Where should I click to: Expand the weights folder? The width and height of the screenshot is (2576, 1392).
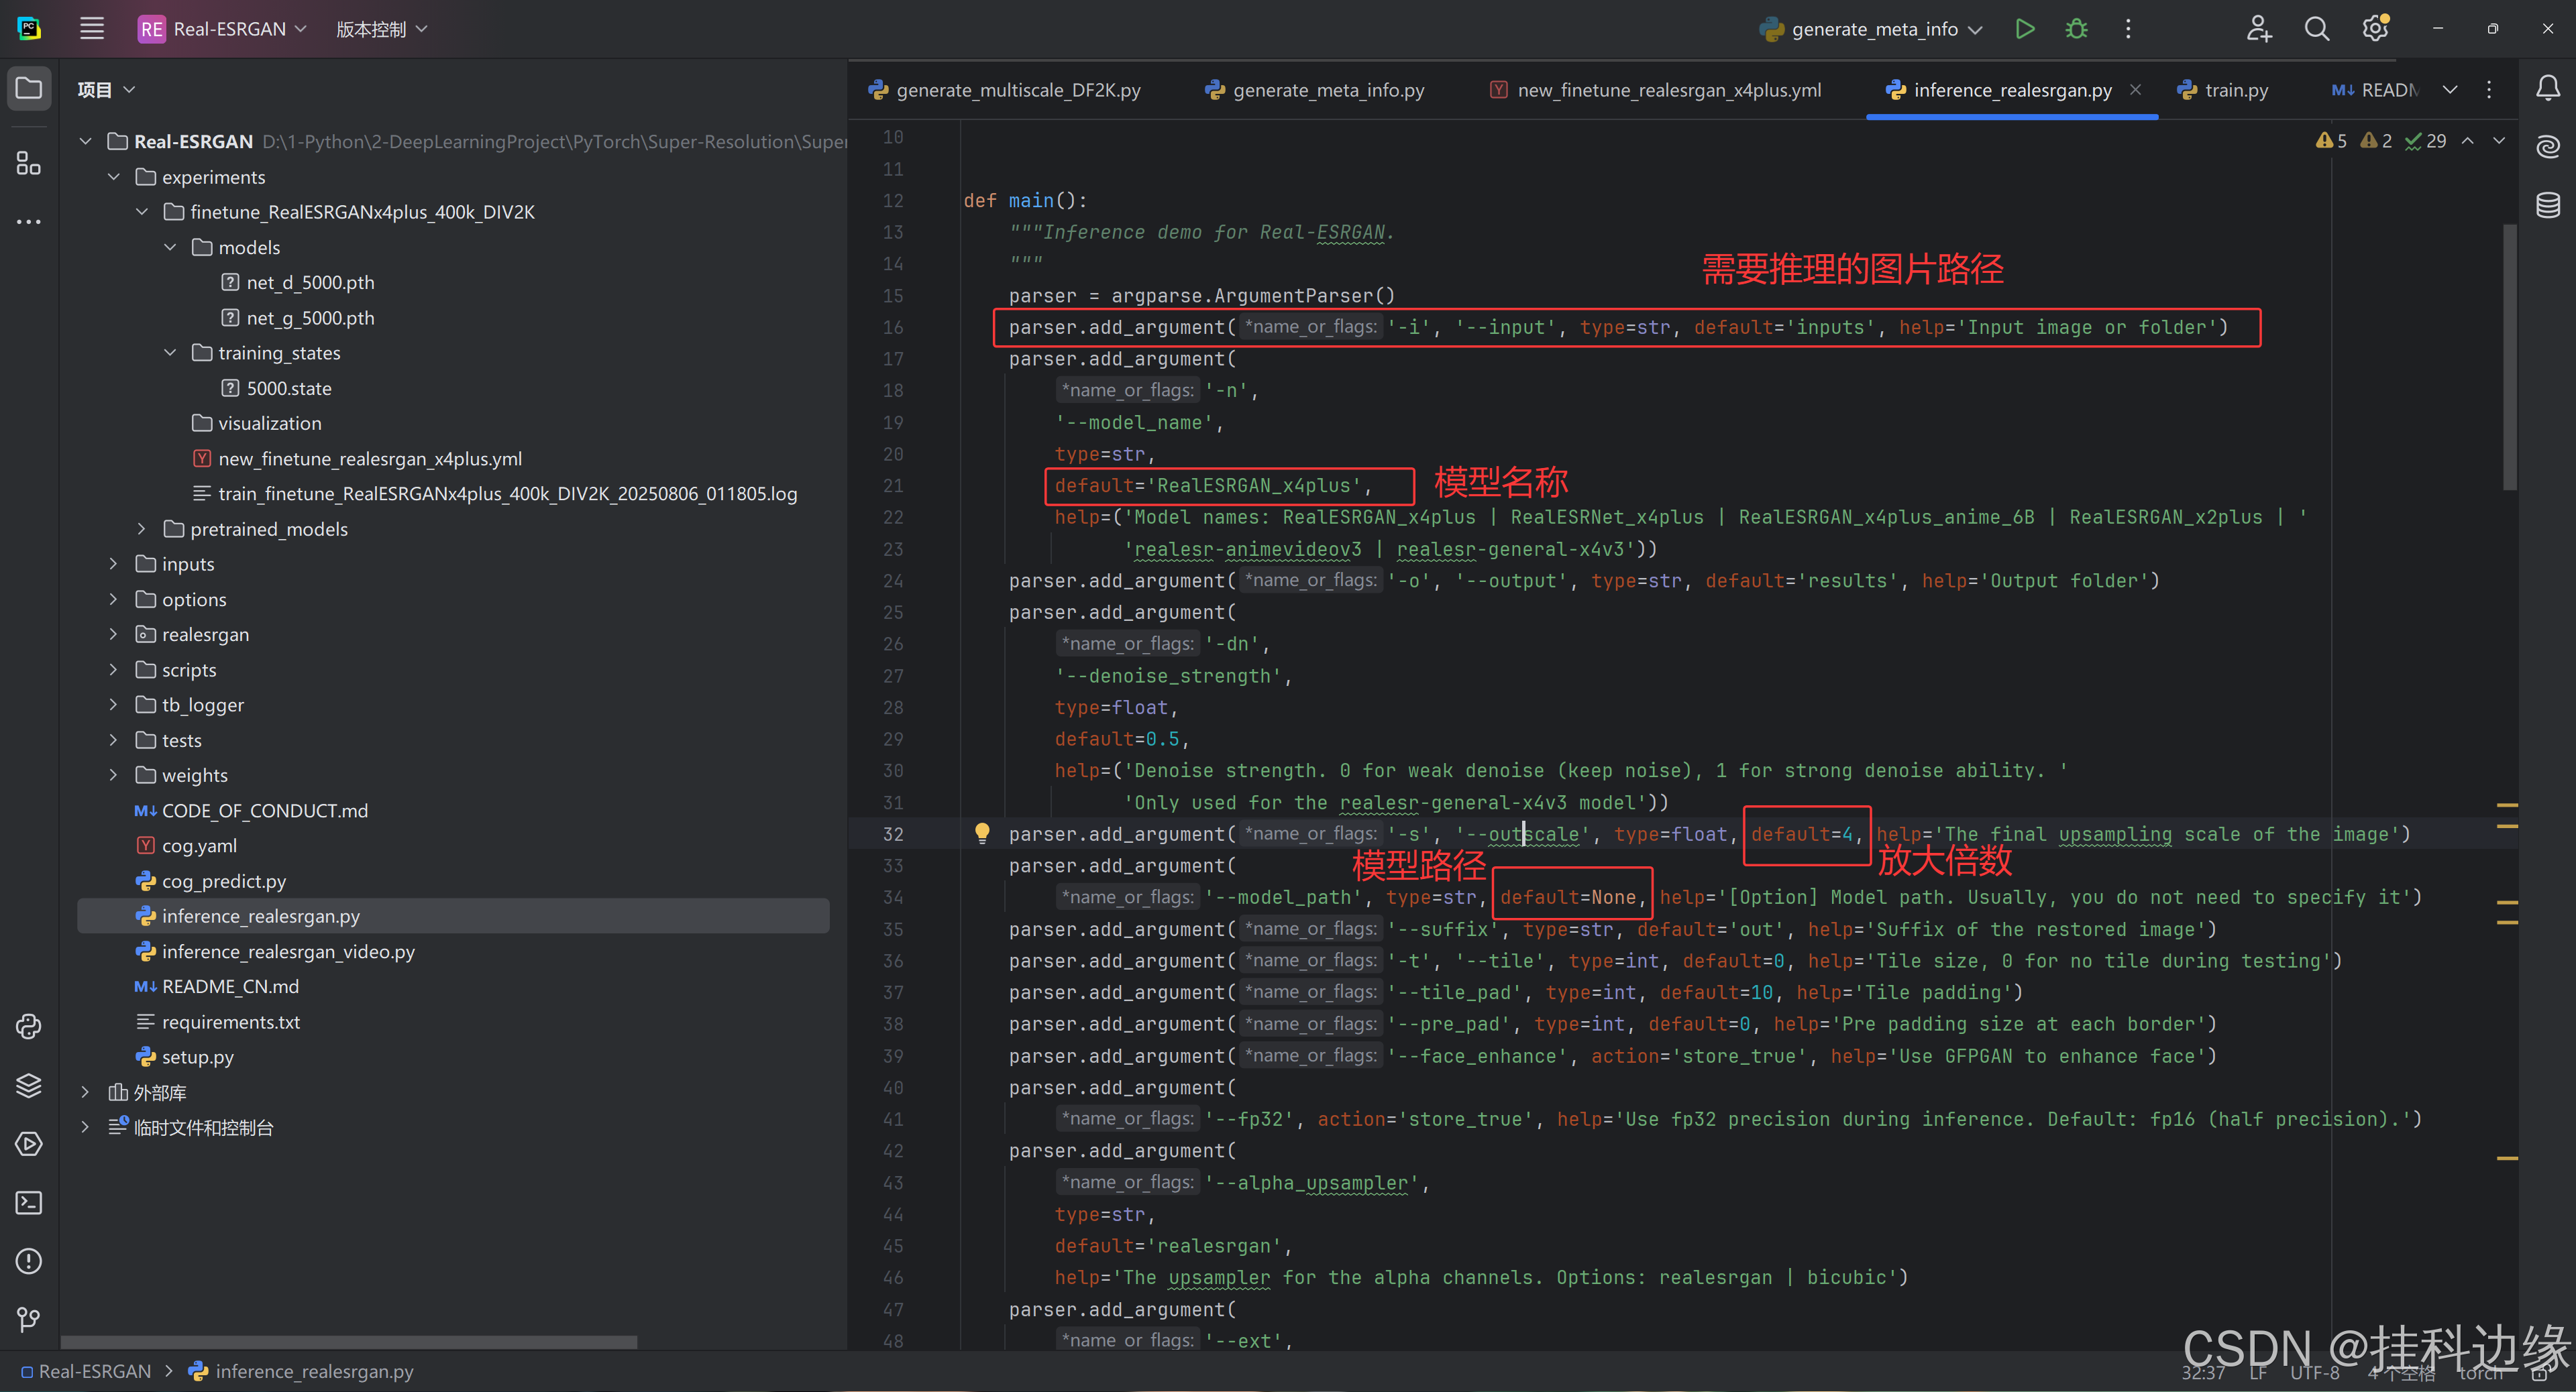click(x=114, y=775)
